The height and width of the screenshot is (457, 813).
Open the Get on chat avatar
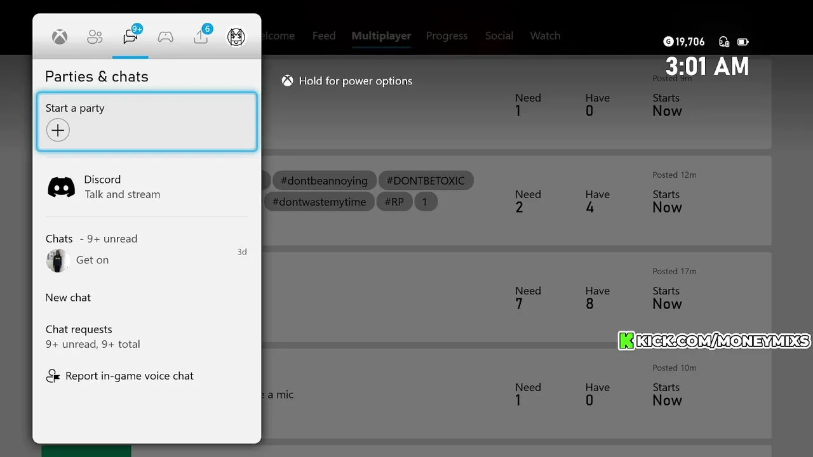coord(57,260)
